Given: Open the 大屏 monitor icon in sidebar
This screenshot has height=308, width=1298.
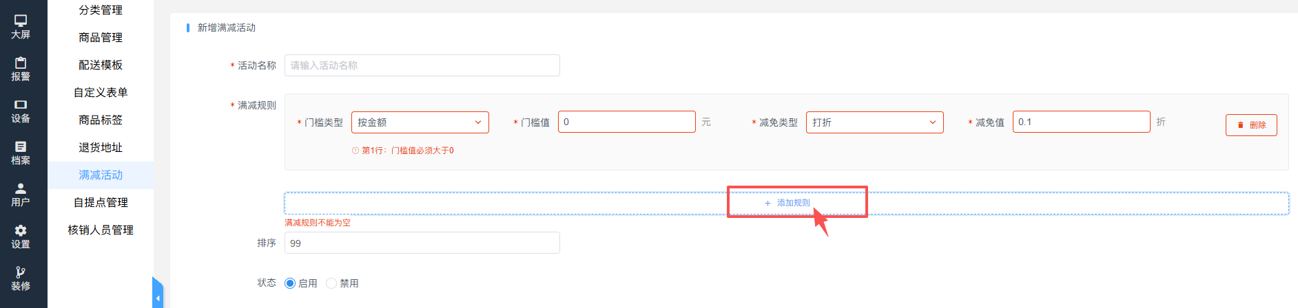Looking at the screenshot, I should pyautogui.click(x=21, y=21).
